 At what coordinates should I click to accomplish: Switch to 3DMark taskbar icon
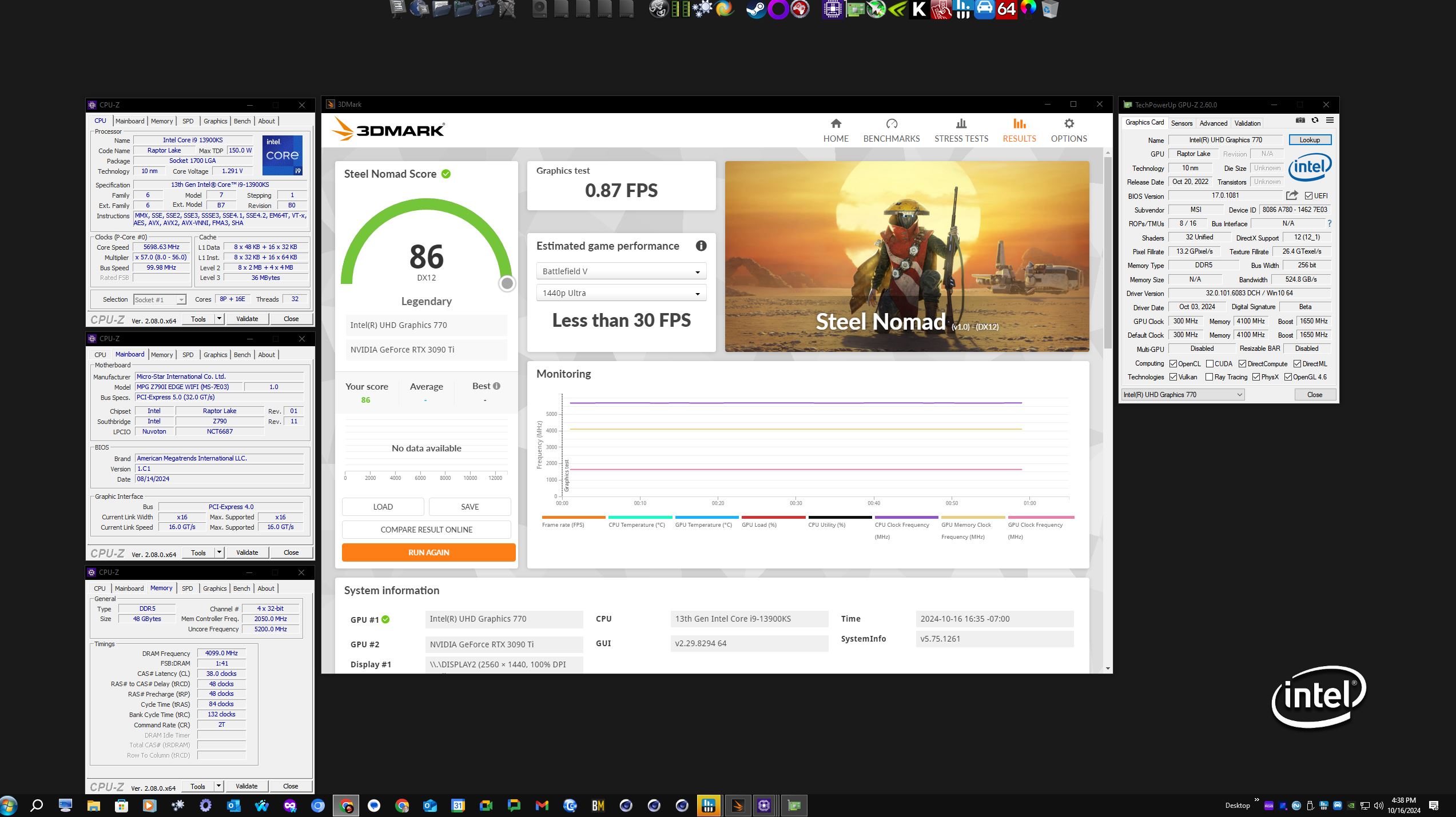738,806
